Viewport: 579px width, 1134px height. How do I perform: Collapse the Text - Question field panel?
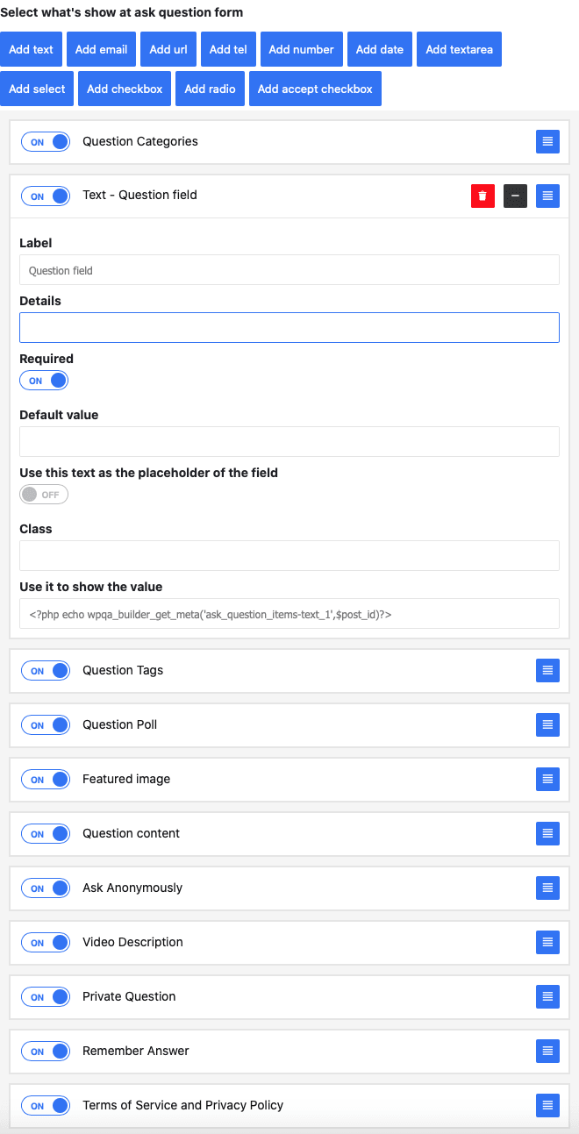(515, 196)
